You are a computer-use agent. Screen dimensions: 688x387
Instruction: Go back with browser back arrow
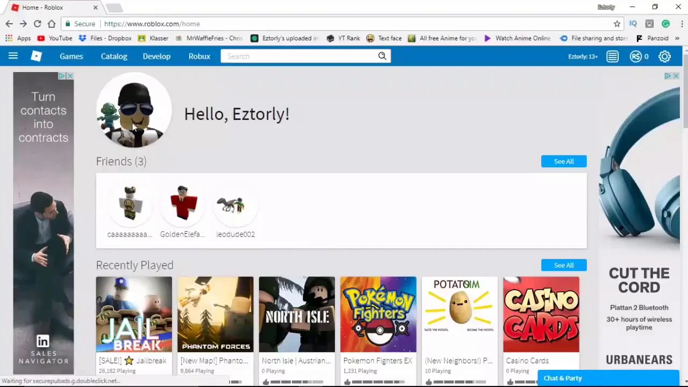9,24
